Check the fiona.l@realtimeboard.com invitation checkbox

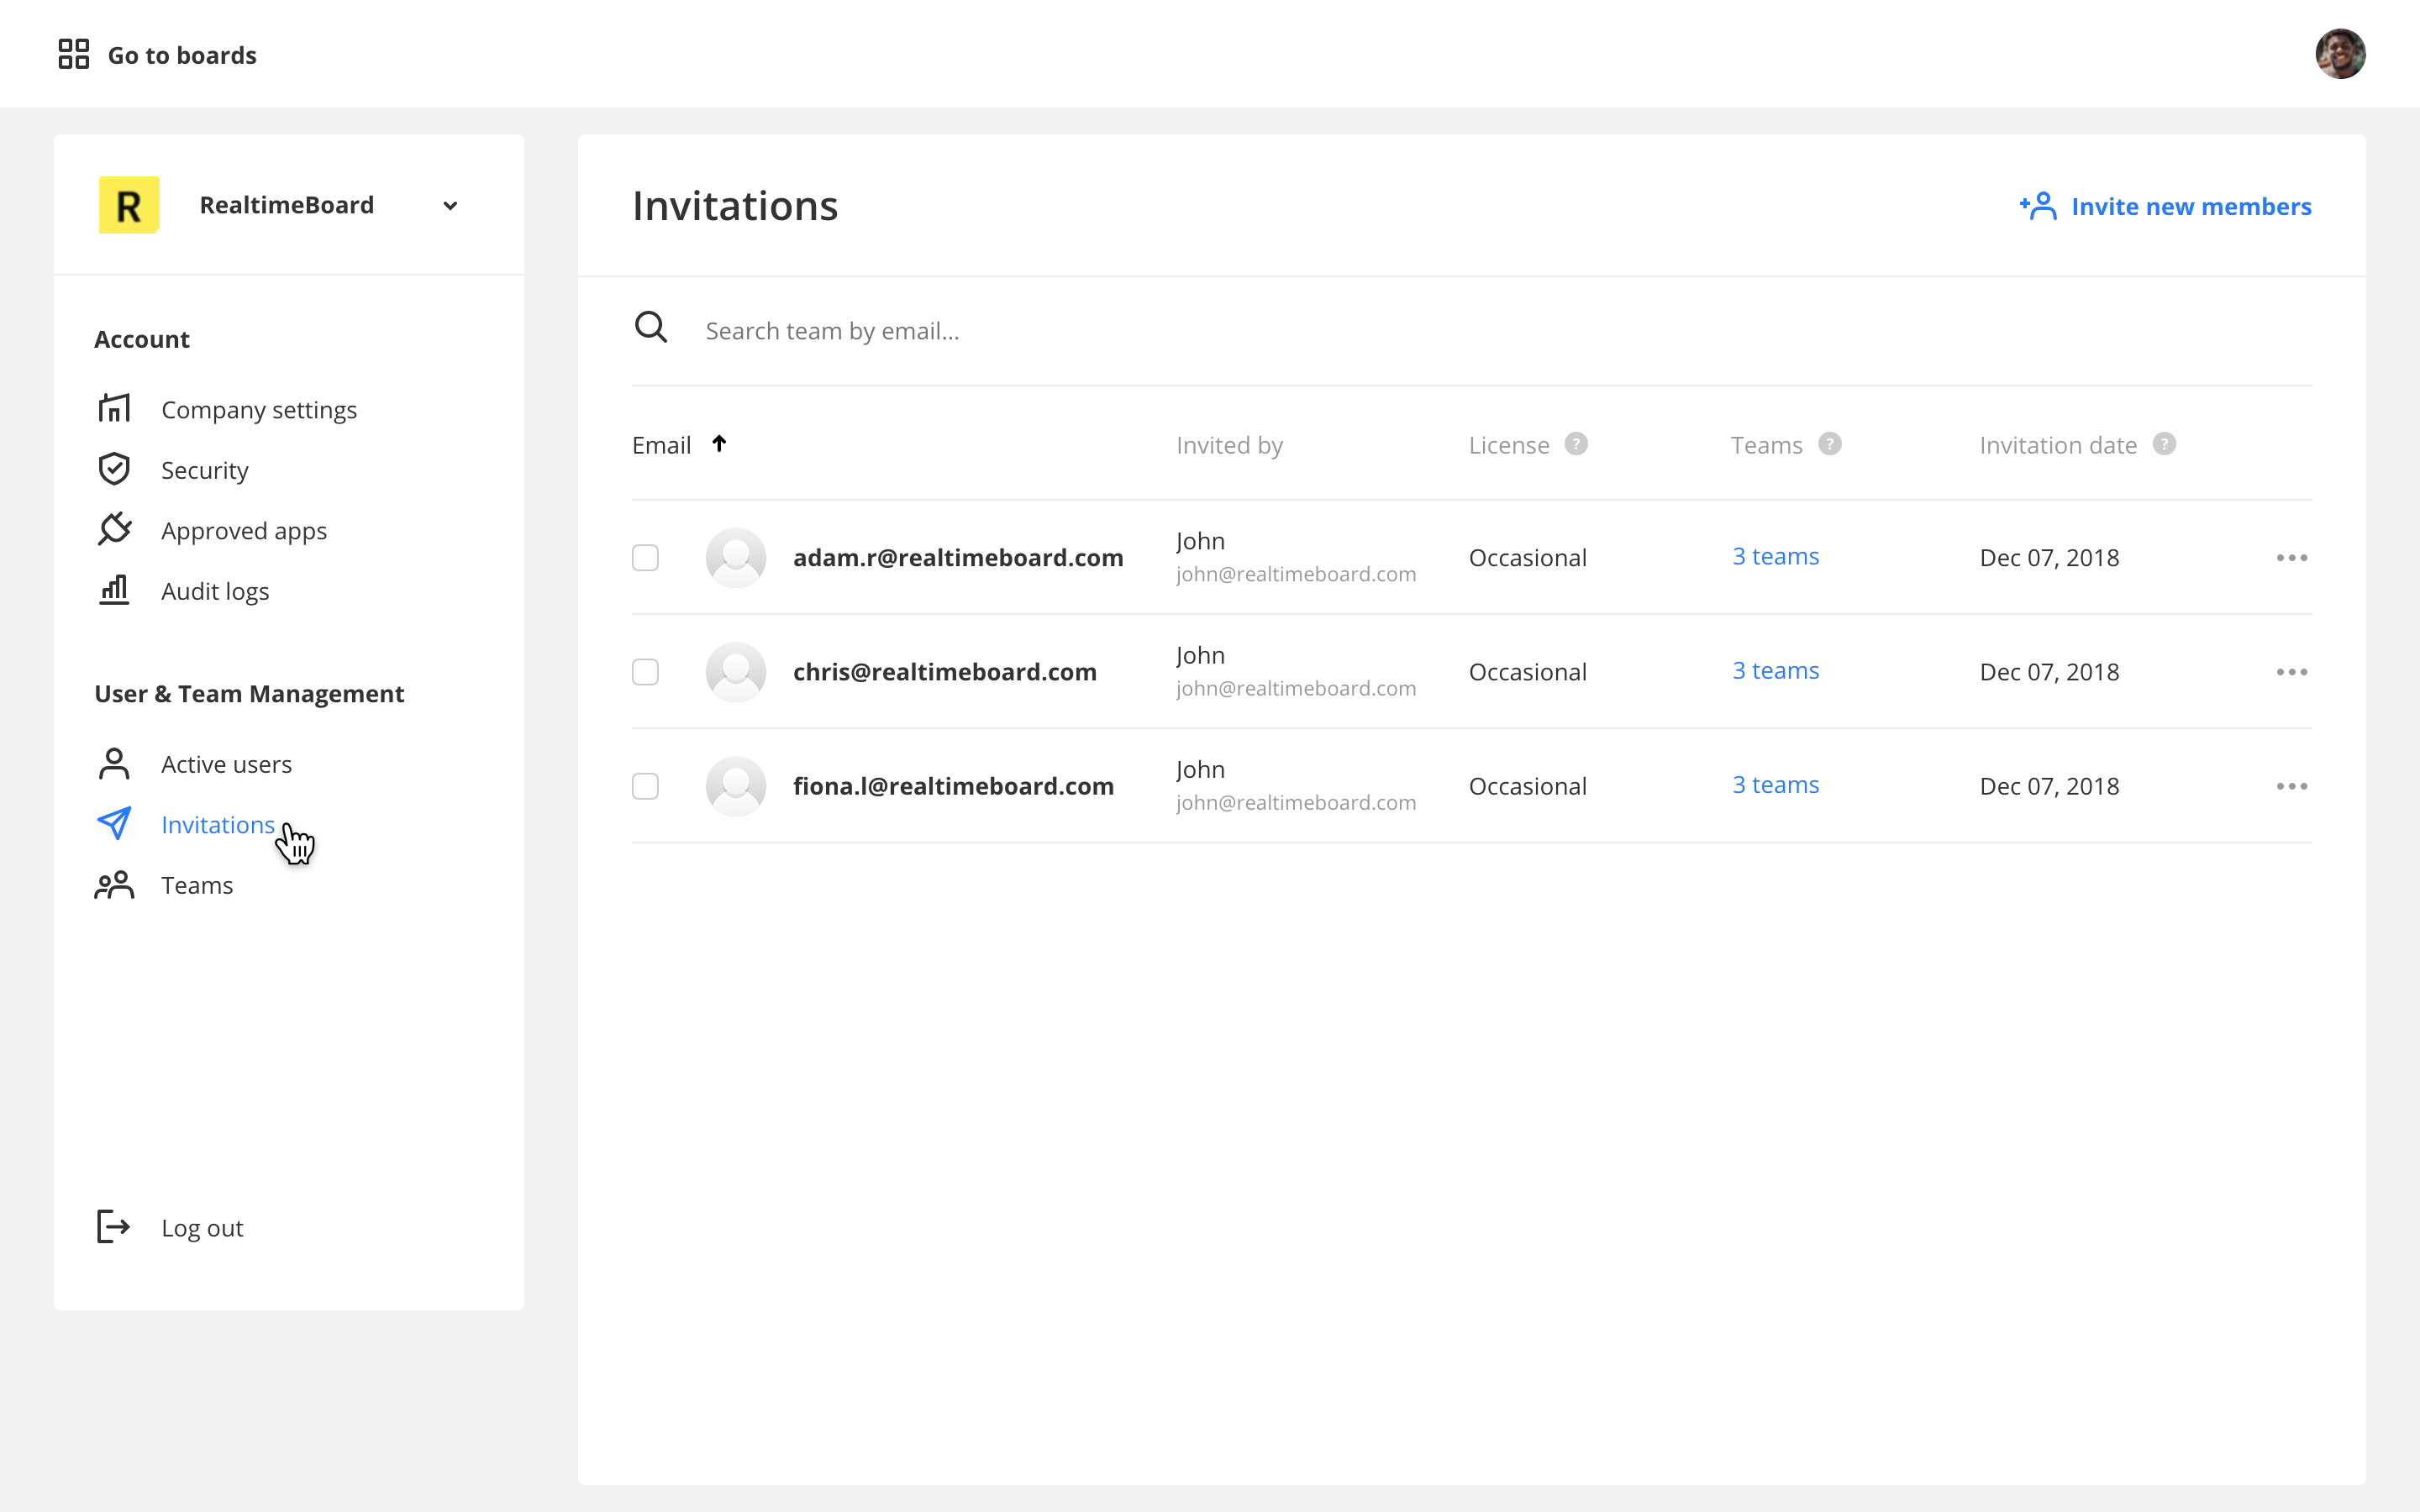[x=645, y=786]
